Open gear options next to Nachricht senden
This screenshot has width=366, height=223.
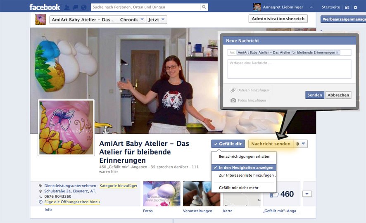click(300, 144)
